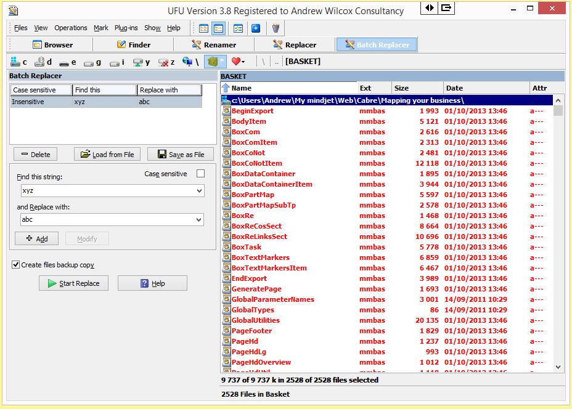Go to drive i

pyautogui.click(x=117, y=62)
